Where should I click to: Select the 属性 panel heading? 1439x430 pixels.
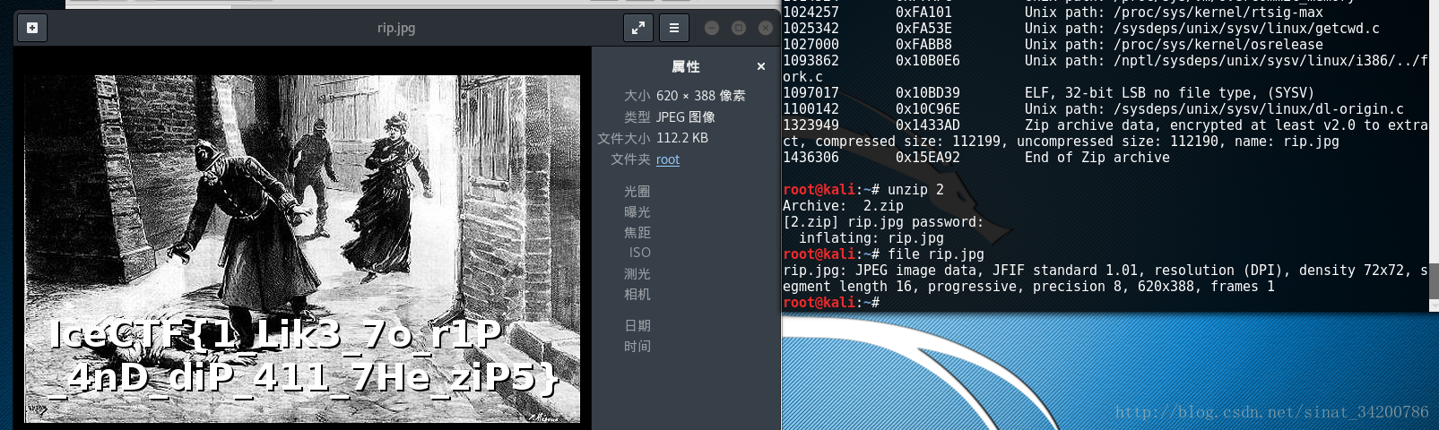686,66
